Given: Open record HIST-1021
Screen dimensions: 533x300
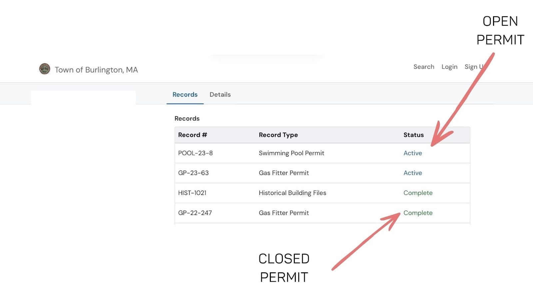Looking at the screenshot, I should click(192, 193).
